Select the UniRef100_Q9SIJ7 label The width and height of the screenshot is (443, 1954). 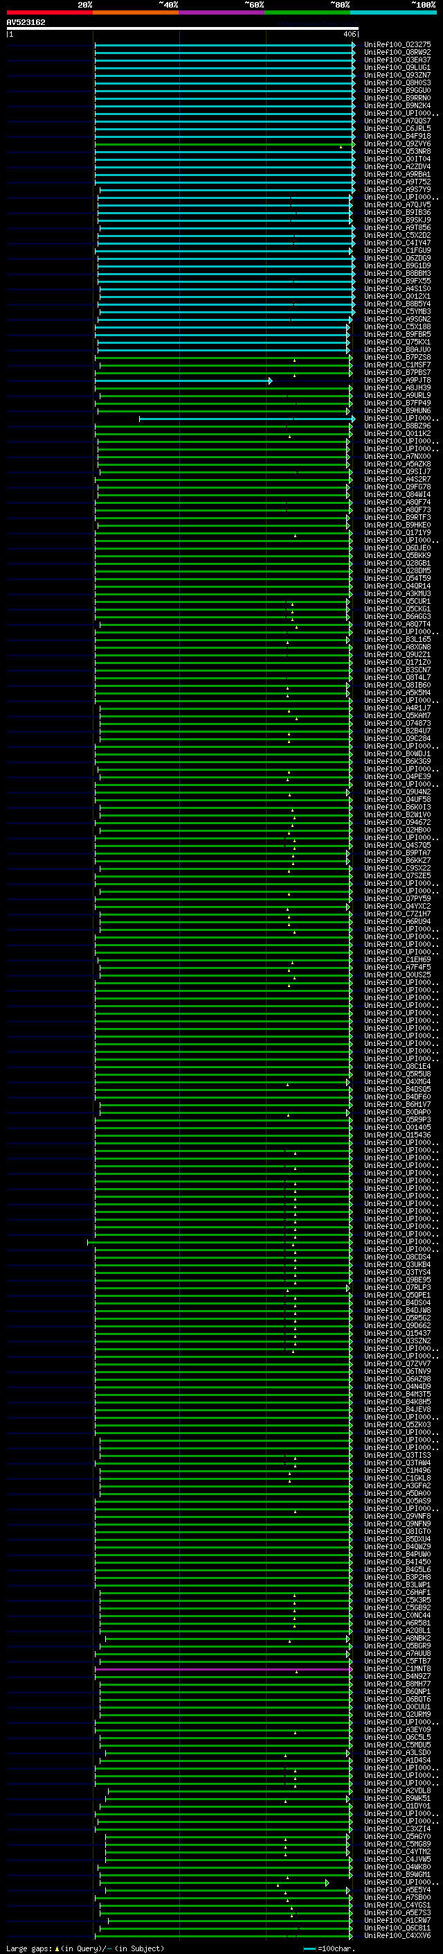[397, 472]
